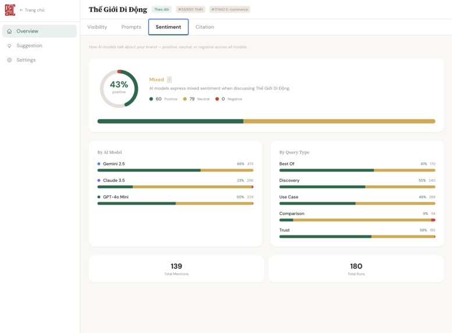
Task: Click the Overview home icon
Action: click(x=9, y=31)
